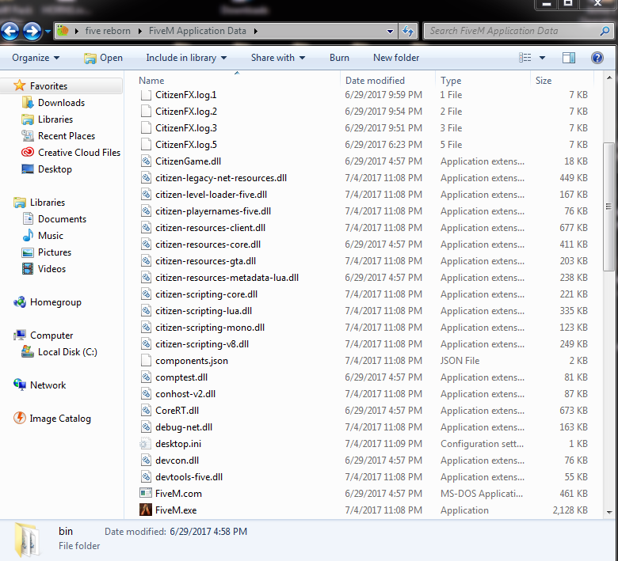Open Documents library
This screenshot has height=561, width=618.
tap(62, 219)
